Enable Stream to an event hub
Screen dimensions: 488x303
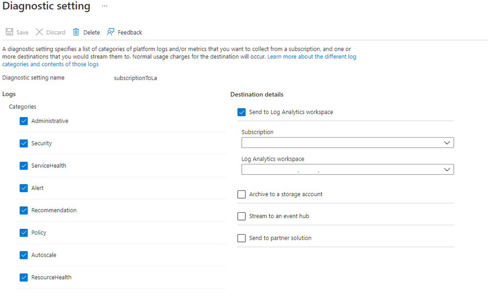click(x=241, y=216)
